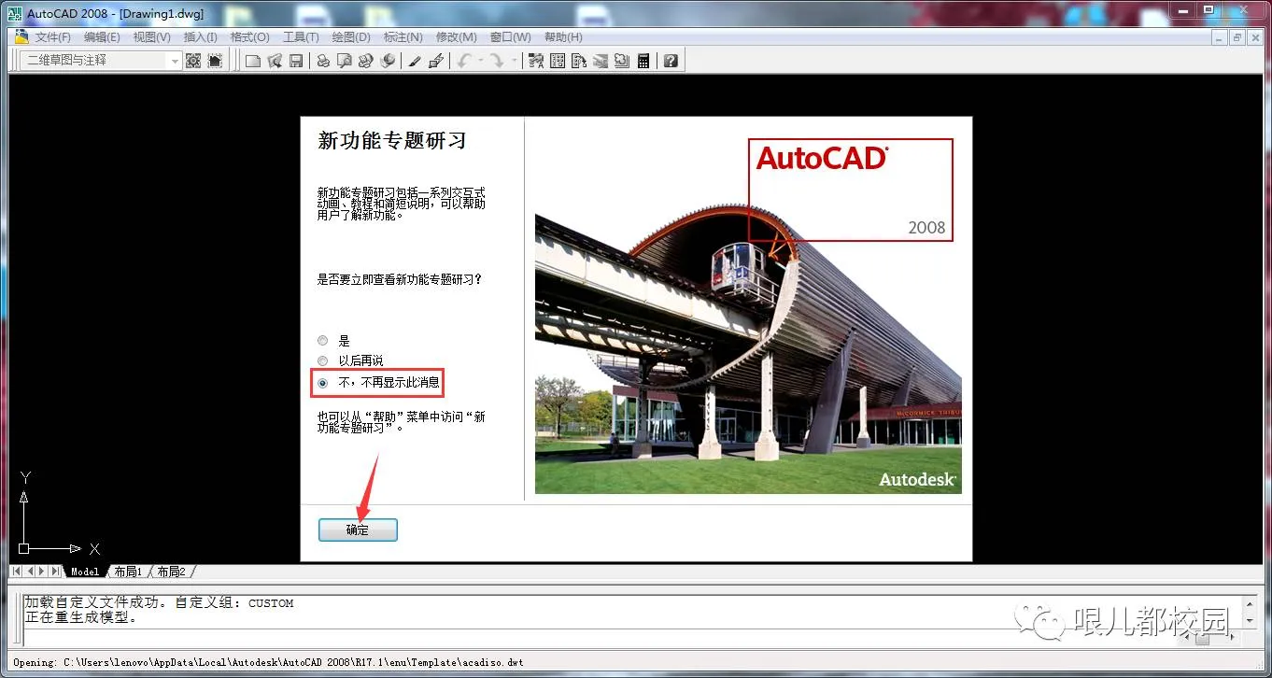Click the Publish icon in the toolbar
The width and height of the screenshot is (1272, 678).
pyautogui.click(x=365, y=61)
